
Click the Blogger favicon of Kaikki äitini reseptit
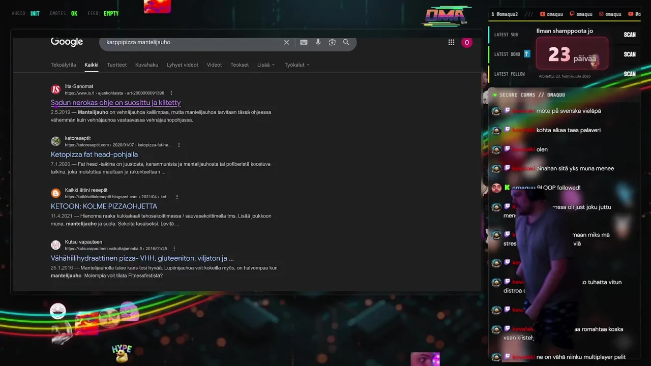56,193
